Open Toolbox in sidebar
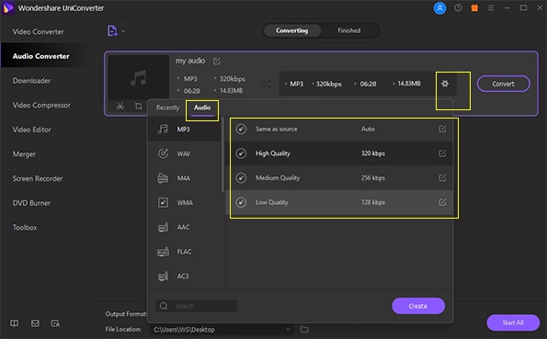 (x=25, y=228)
